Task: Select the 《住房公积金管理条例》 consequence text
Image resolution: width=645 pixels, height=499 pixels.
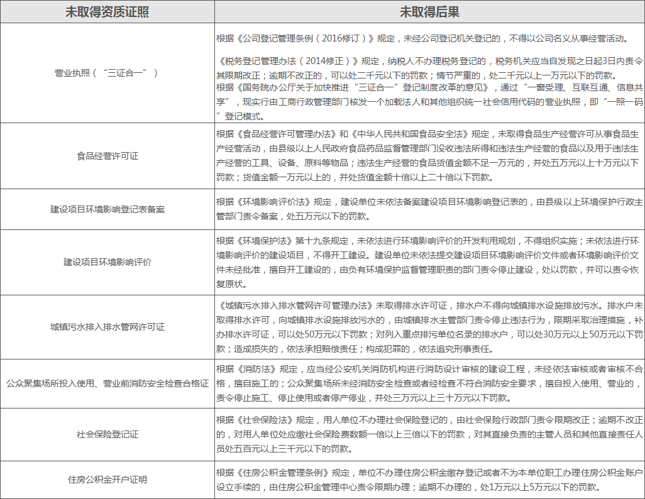Action: 429,480
